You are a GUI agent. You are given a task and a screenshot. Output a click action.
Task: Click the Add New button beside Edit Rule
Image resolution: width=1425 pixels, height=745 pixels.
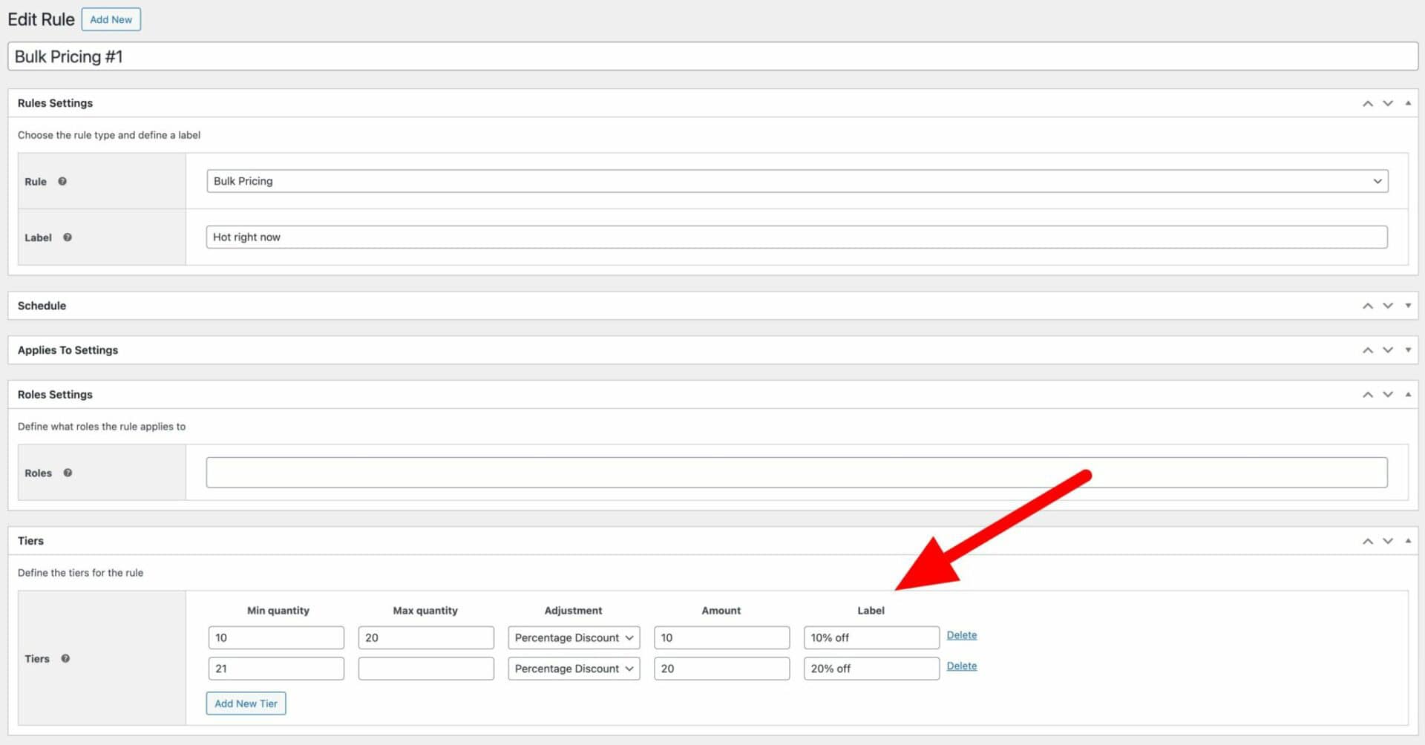pyautogui.click(x=111, y=19)
